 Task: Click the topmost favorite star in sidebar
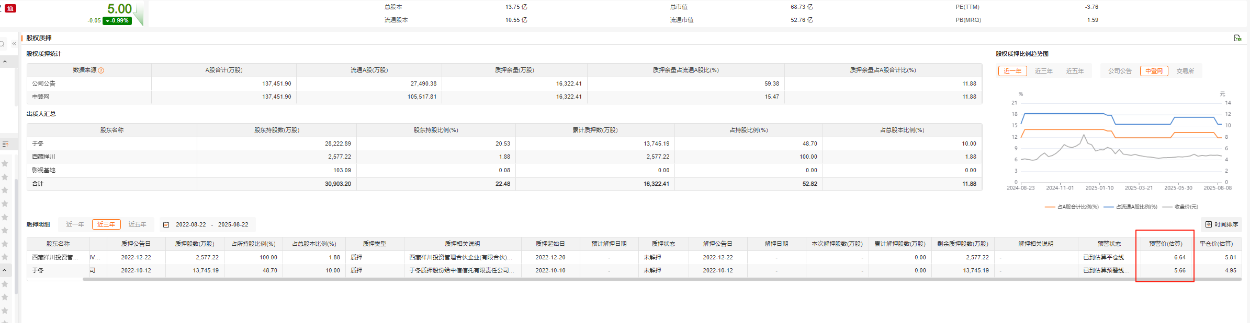(5, 163)
